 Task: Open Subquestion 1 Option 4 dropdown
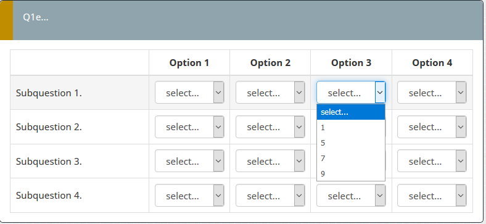(x=432, y=93)
